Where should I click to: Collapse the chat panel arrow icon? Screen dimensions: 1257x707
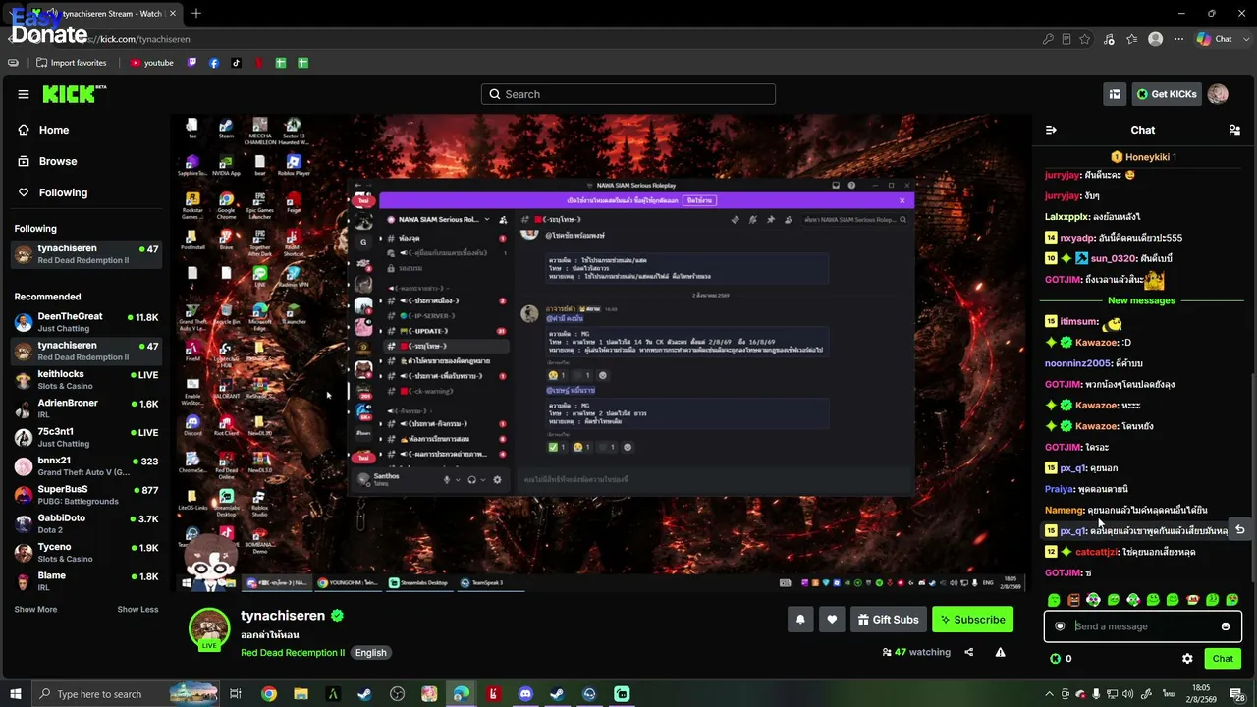[x=1051, y=130]
